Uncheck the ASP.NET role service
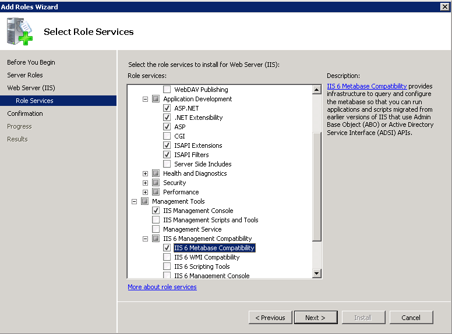This screenshot has width=452, height=334. [x=167, y=108]
